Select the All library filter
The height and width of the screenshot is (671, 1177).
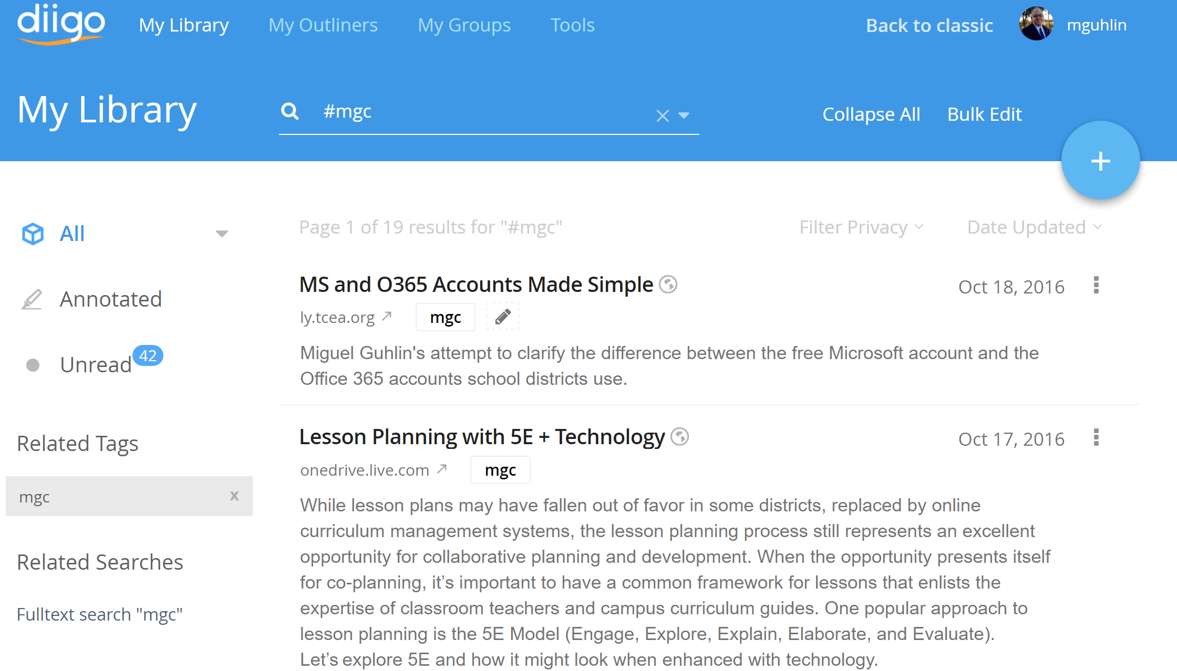pyautogui.click(x=72, y=234)
